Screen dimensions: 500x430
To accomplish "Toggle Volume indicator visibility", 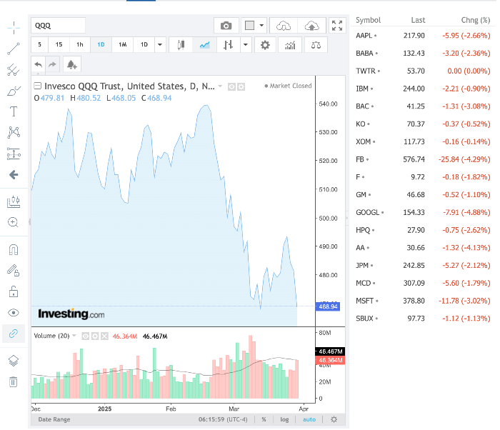I will [86, 336].
